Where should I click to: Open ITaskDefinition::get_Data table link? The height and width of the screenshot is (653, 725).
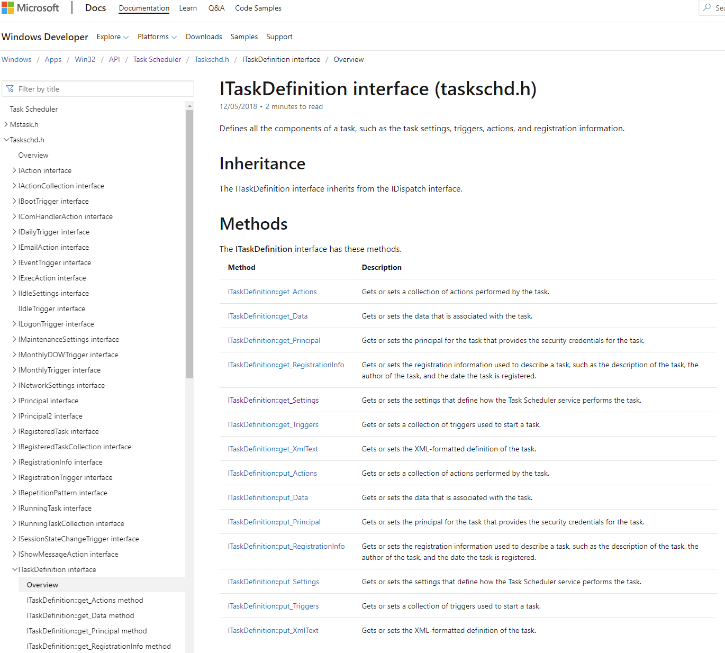pos(268,316)
